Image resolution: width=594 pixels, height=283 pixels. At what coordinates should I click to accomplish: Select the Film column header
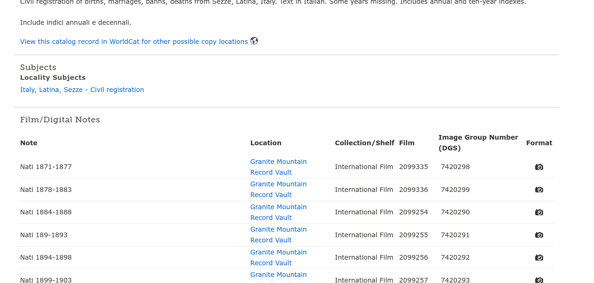pos(407,143)
